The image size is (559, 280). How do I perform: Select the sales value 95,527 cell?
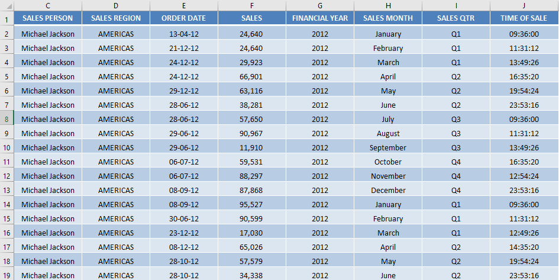click(251, 204)
